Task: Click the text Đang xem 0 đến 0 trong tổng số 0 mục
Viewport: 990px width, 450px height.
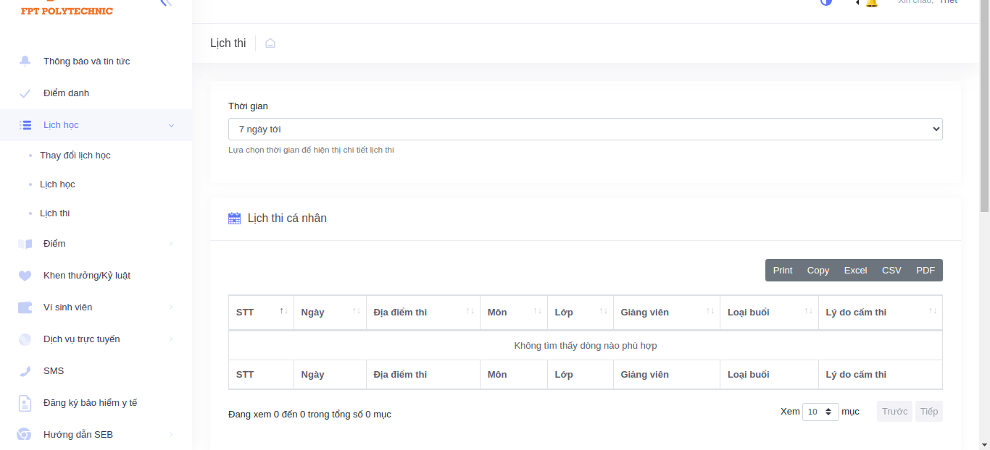Action: pos(309,415)
